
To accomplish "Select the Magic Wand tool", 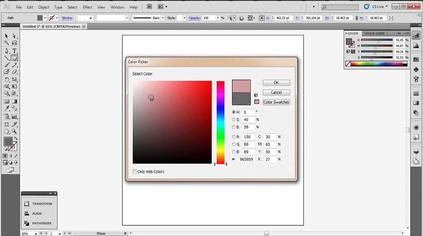I will (7, 43).
